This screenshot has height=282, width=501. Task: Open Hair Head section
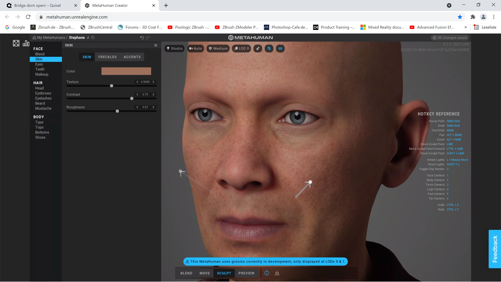tap(39, 88)
